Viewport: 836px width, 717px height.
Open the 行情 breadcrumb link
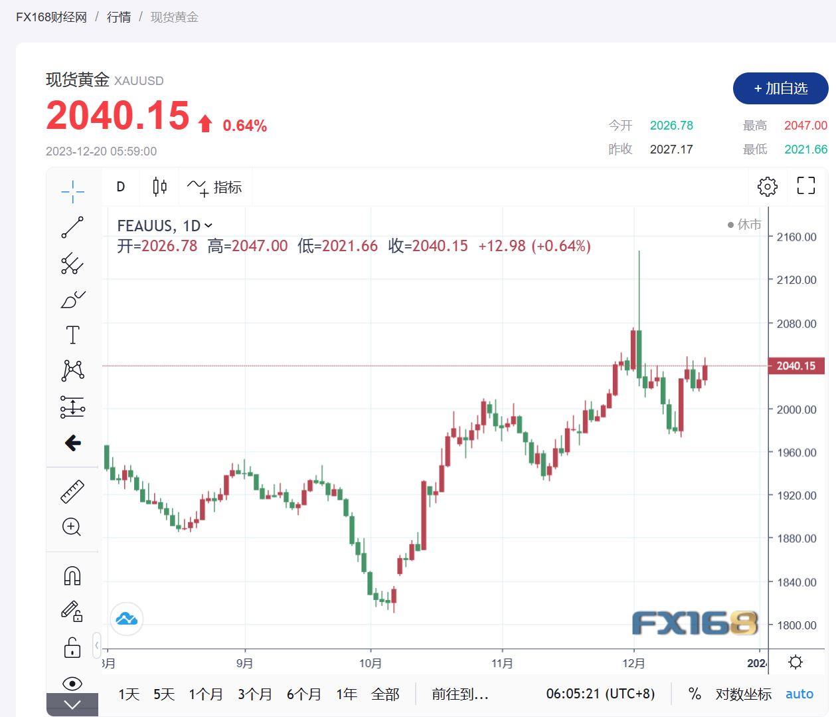[119, 17]
